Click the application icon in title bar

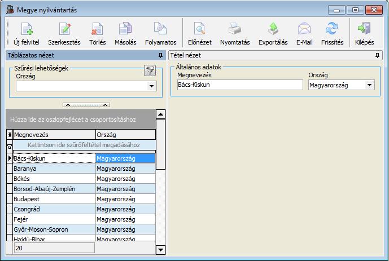(10, 10)
